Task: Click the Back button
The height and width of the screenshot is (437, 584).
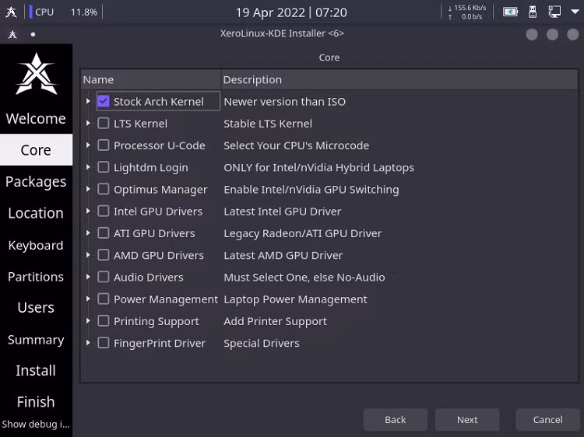Action: [x=395, y=420]
